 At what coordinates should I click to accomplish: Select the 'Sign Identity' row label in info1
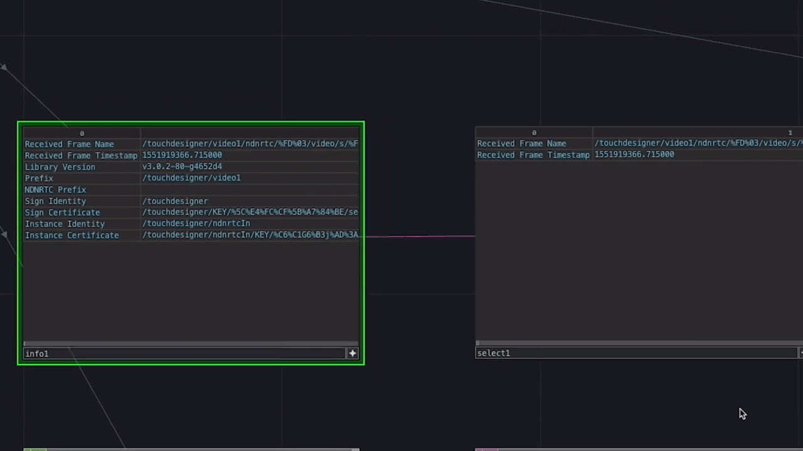55,201
